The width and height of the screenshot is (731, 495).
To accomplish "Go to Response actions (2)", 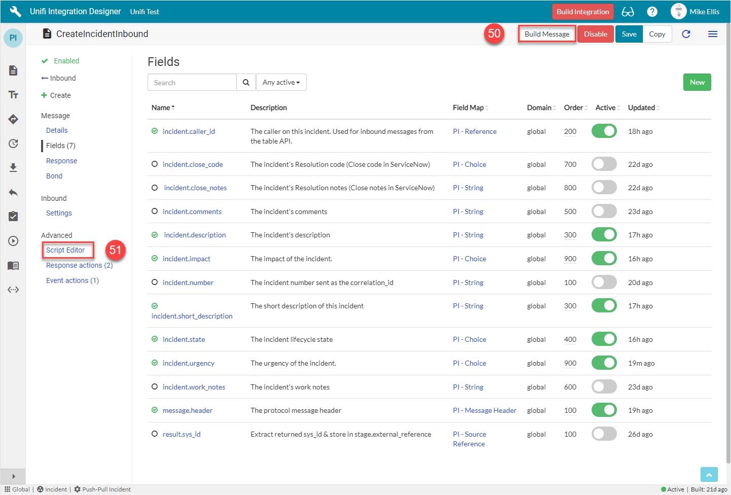I will coord(79,265).
